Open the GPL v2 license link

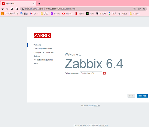point(97,105)
